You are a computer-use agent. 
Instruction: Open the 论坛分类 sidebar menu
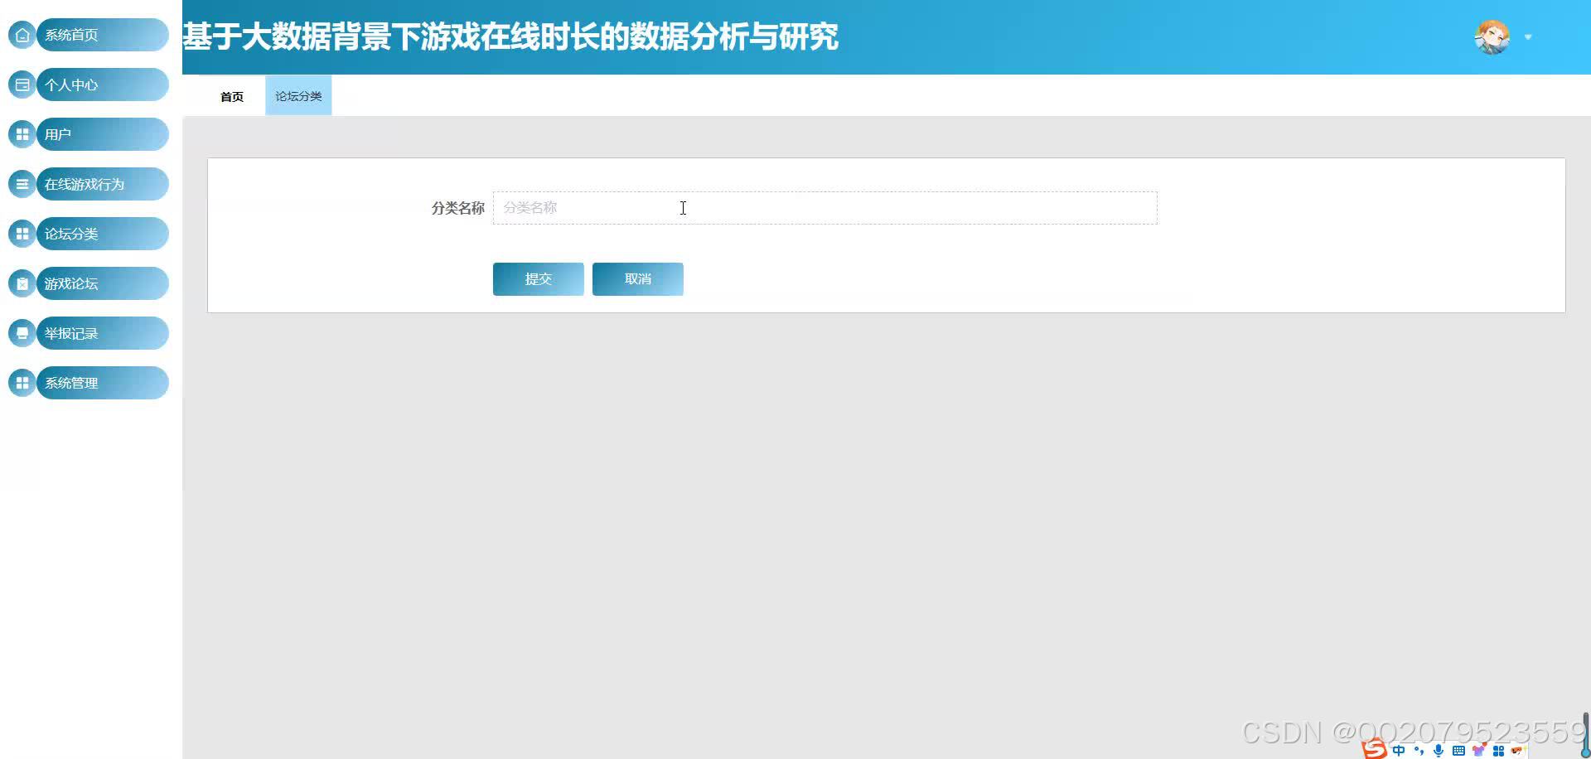103,234
